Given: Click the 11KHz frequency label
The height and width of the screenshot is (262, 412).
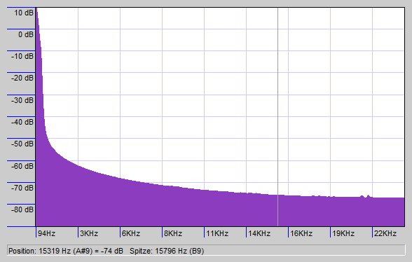Looking at the screenshot, I should coord(217,233).
